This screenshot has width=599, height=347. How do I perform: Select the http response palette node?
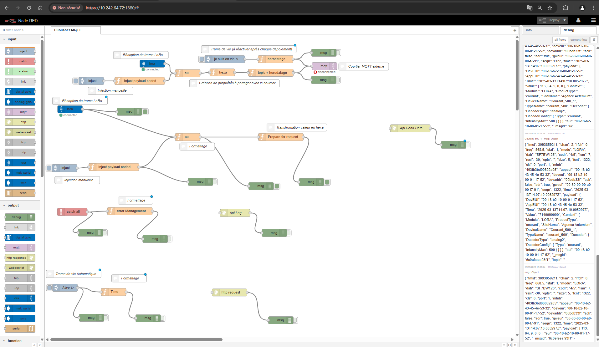pyautogui.click(x=20, y=258)
